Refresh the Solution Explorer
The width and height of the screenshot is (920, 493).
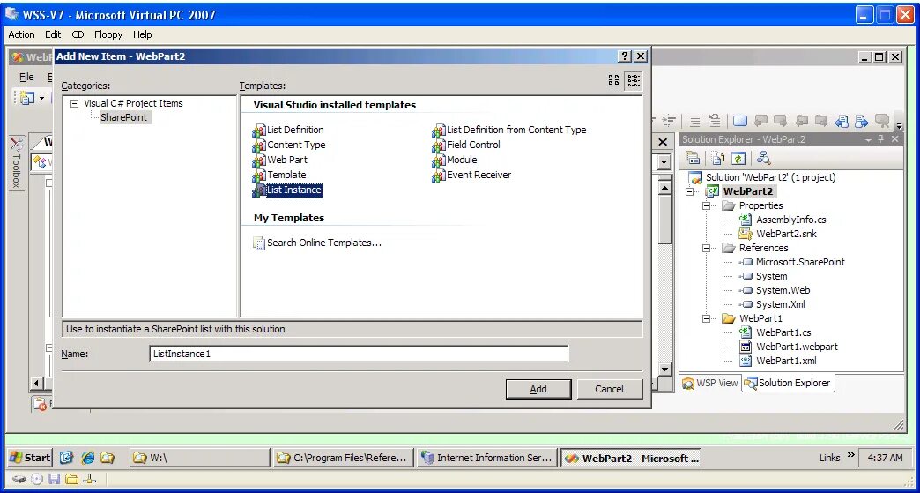pos(738,159)
